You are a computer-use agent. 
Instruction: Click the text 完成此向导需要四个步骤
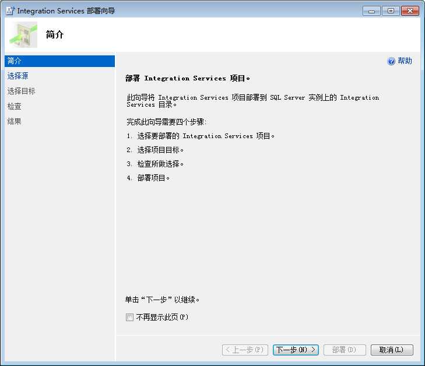pyautogui.click(x=167, y=122)
